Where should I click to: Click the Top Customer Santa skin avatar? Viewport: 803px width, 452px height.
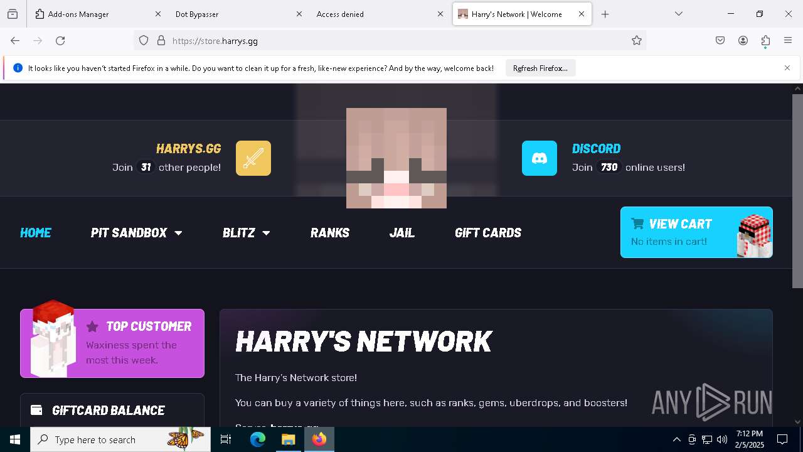pyautogui.click(x=54, y=339)
